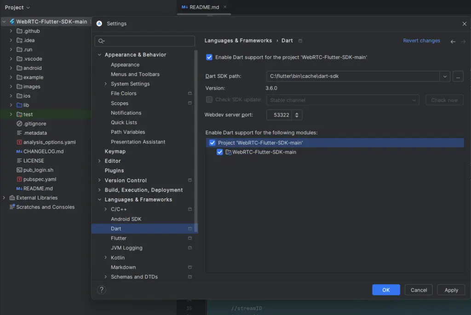Click project-level marker icon on Flutter row
The height and width of the screenshot is (315, 471).
(190, 238)
